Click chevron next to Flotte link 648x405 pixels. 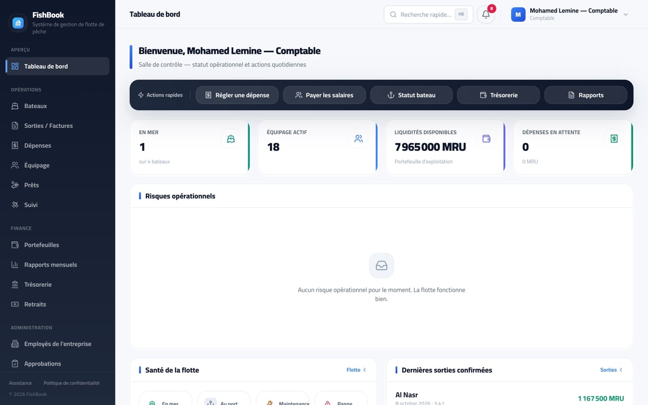(364, 370)
